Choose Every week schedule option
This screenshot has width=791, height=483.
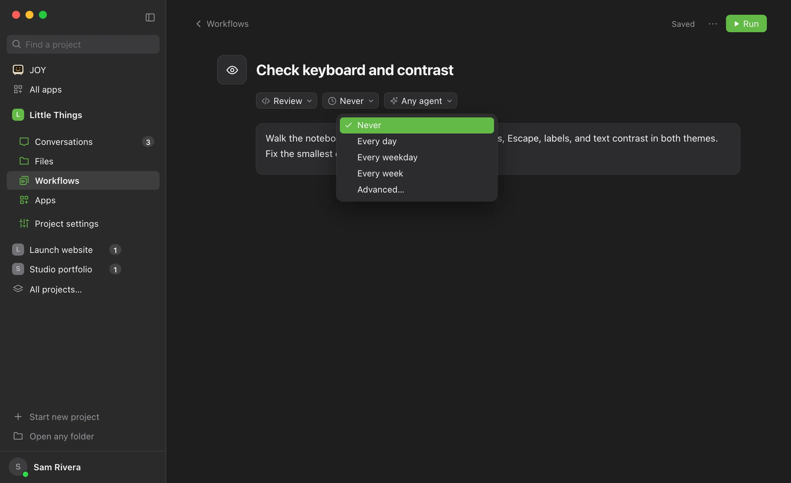click(x=417, y=173)
